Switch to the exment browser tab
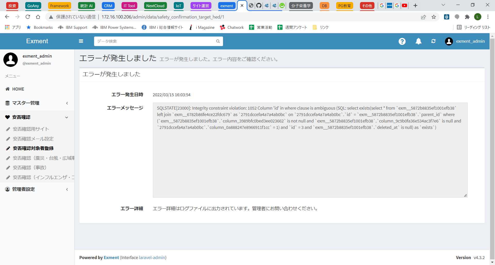Viewport: 495px width, 265px height. (x=226, y=5)
